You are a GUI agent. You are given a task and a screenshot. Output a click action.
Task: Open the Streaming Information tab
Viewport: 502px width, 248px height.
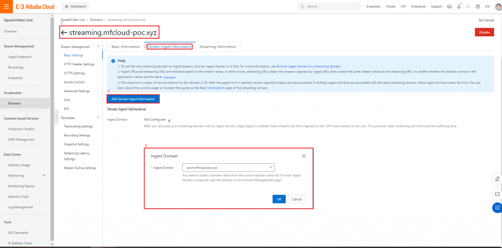tap(218, 47)
